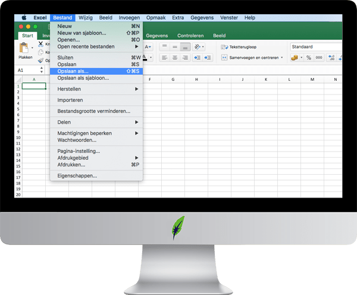Open Eigenschappen… from the menu

tap(96, 175)
